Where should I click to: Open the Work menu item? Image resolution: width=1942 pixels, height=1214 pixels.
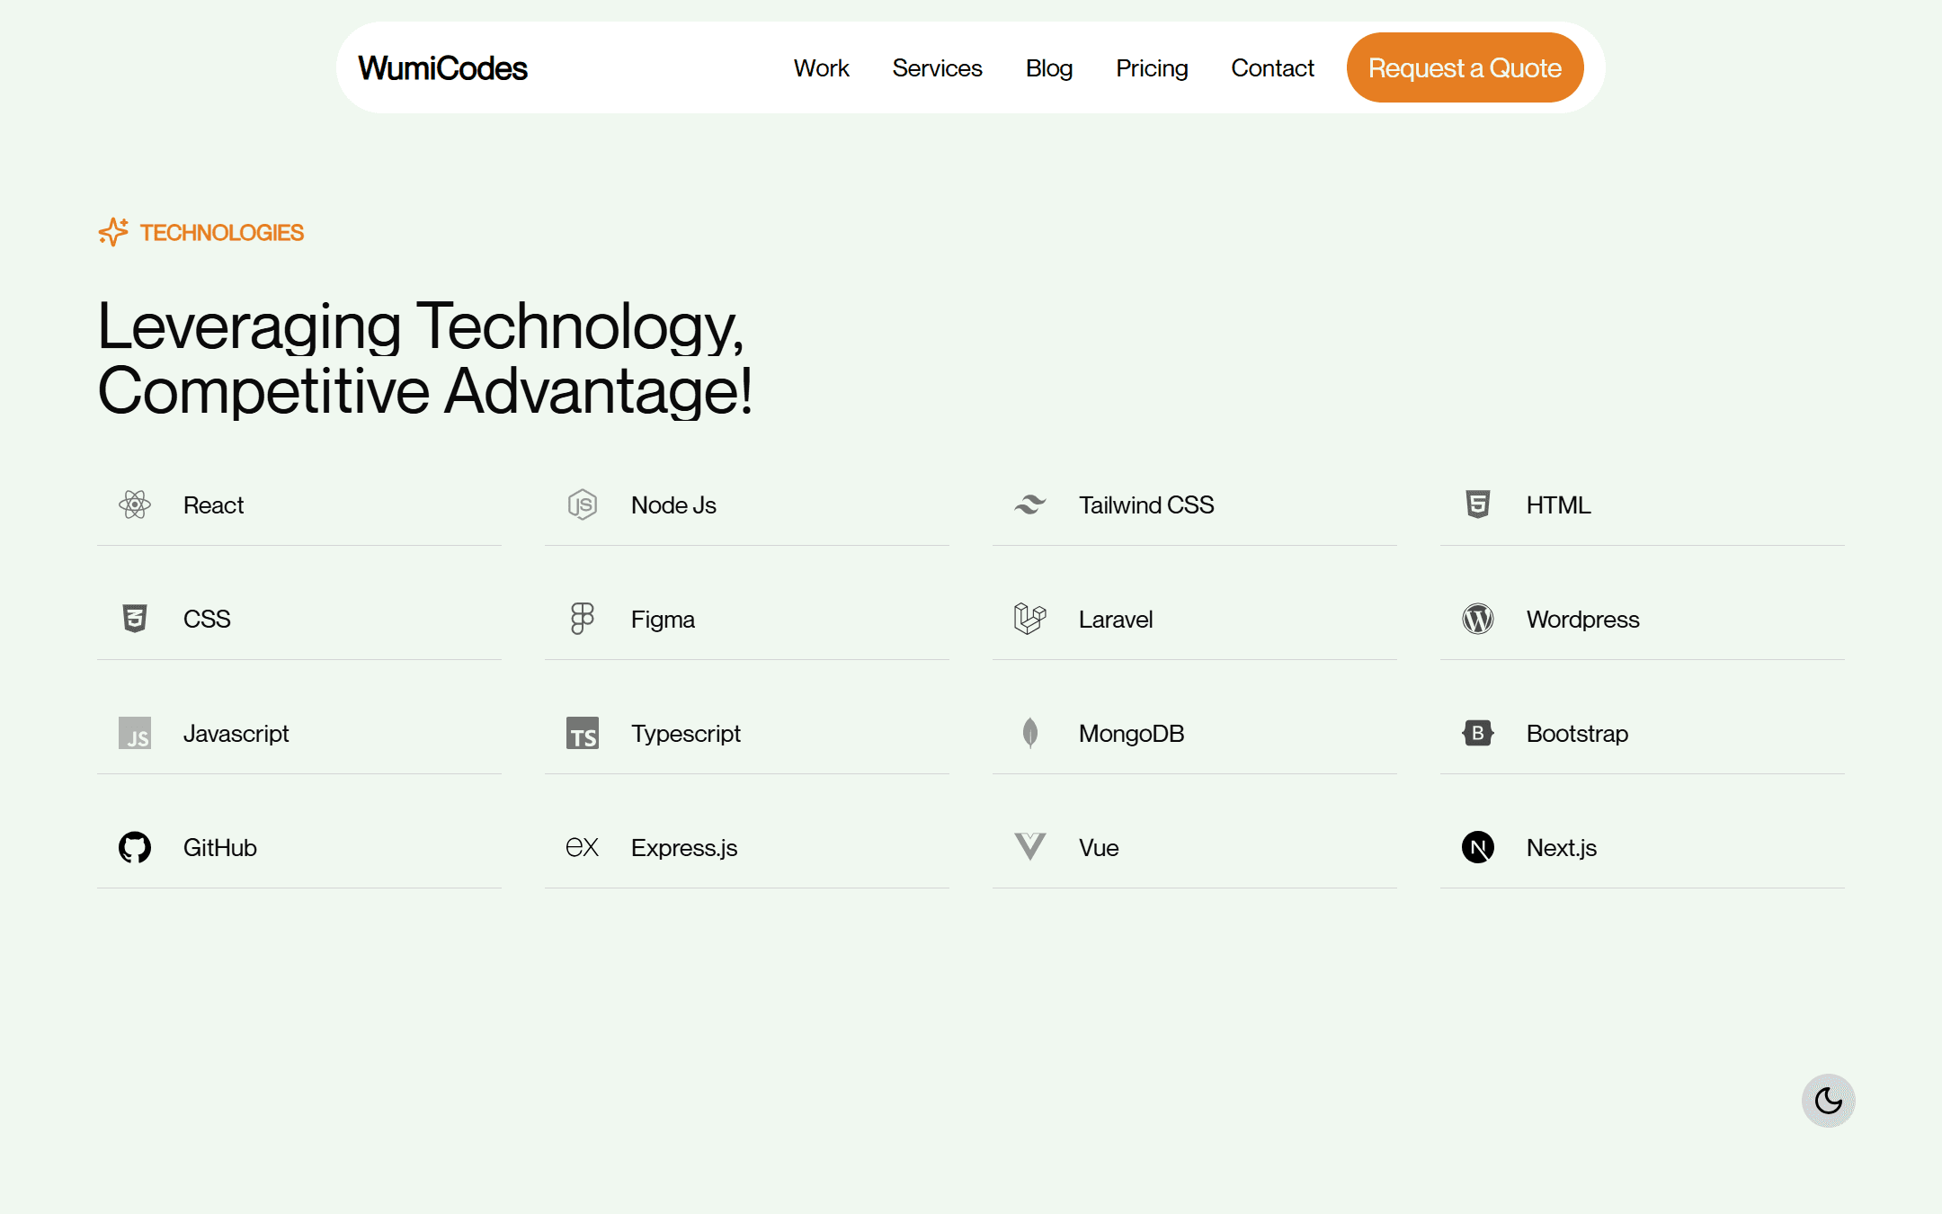(x=821, y=68)
